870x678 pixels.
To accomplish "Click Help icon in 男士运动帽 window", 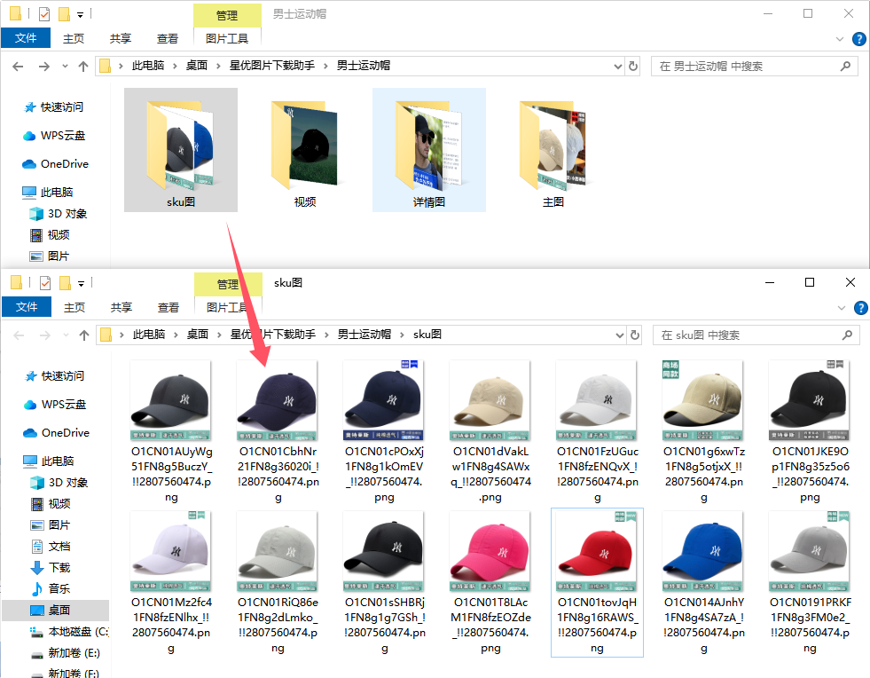I will click(x=858, y=39).
